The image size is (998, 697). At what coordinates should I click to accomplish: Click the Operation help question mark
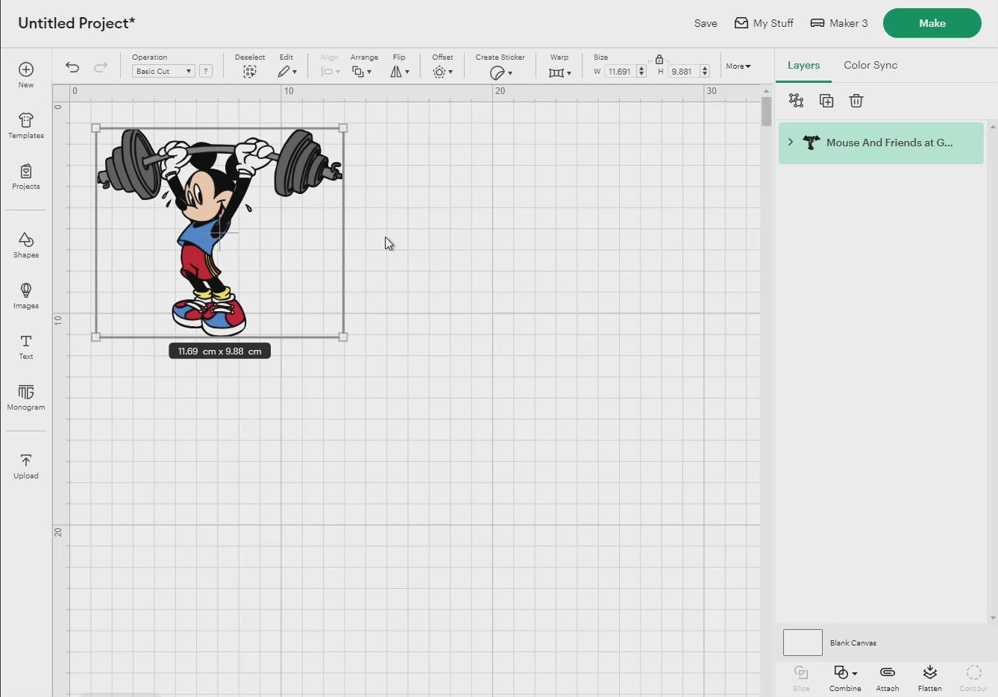(x=206, y=71)
